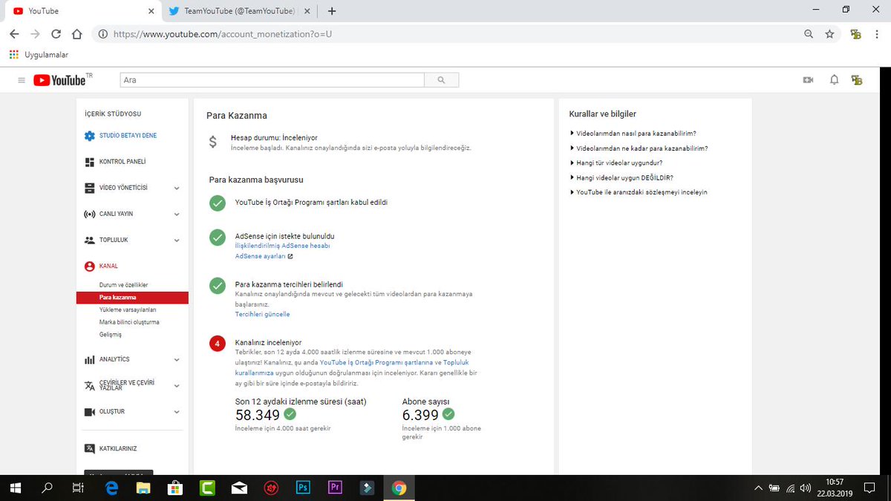This screenshot has height=501, width=891.
Task: Show hidden system tray icons
Action: pyautogui.click(x=758, y=488)
